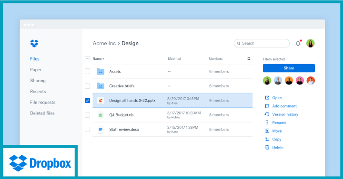
Task: Check the Q4 Budget.xls checkbox
Action: [87, 115]
